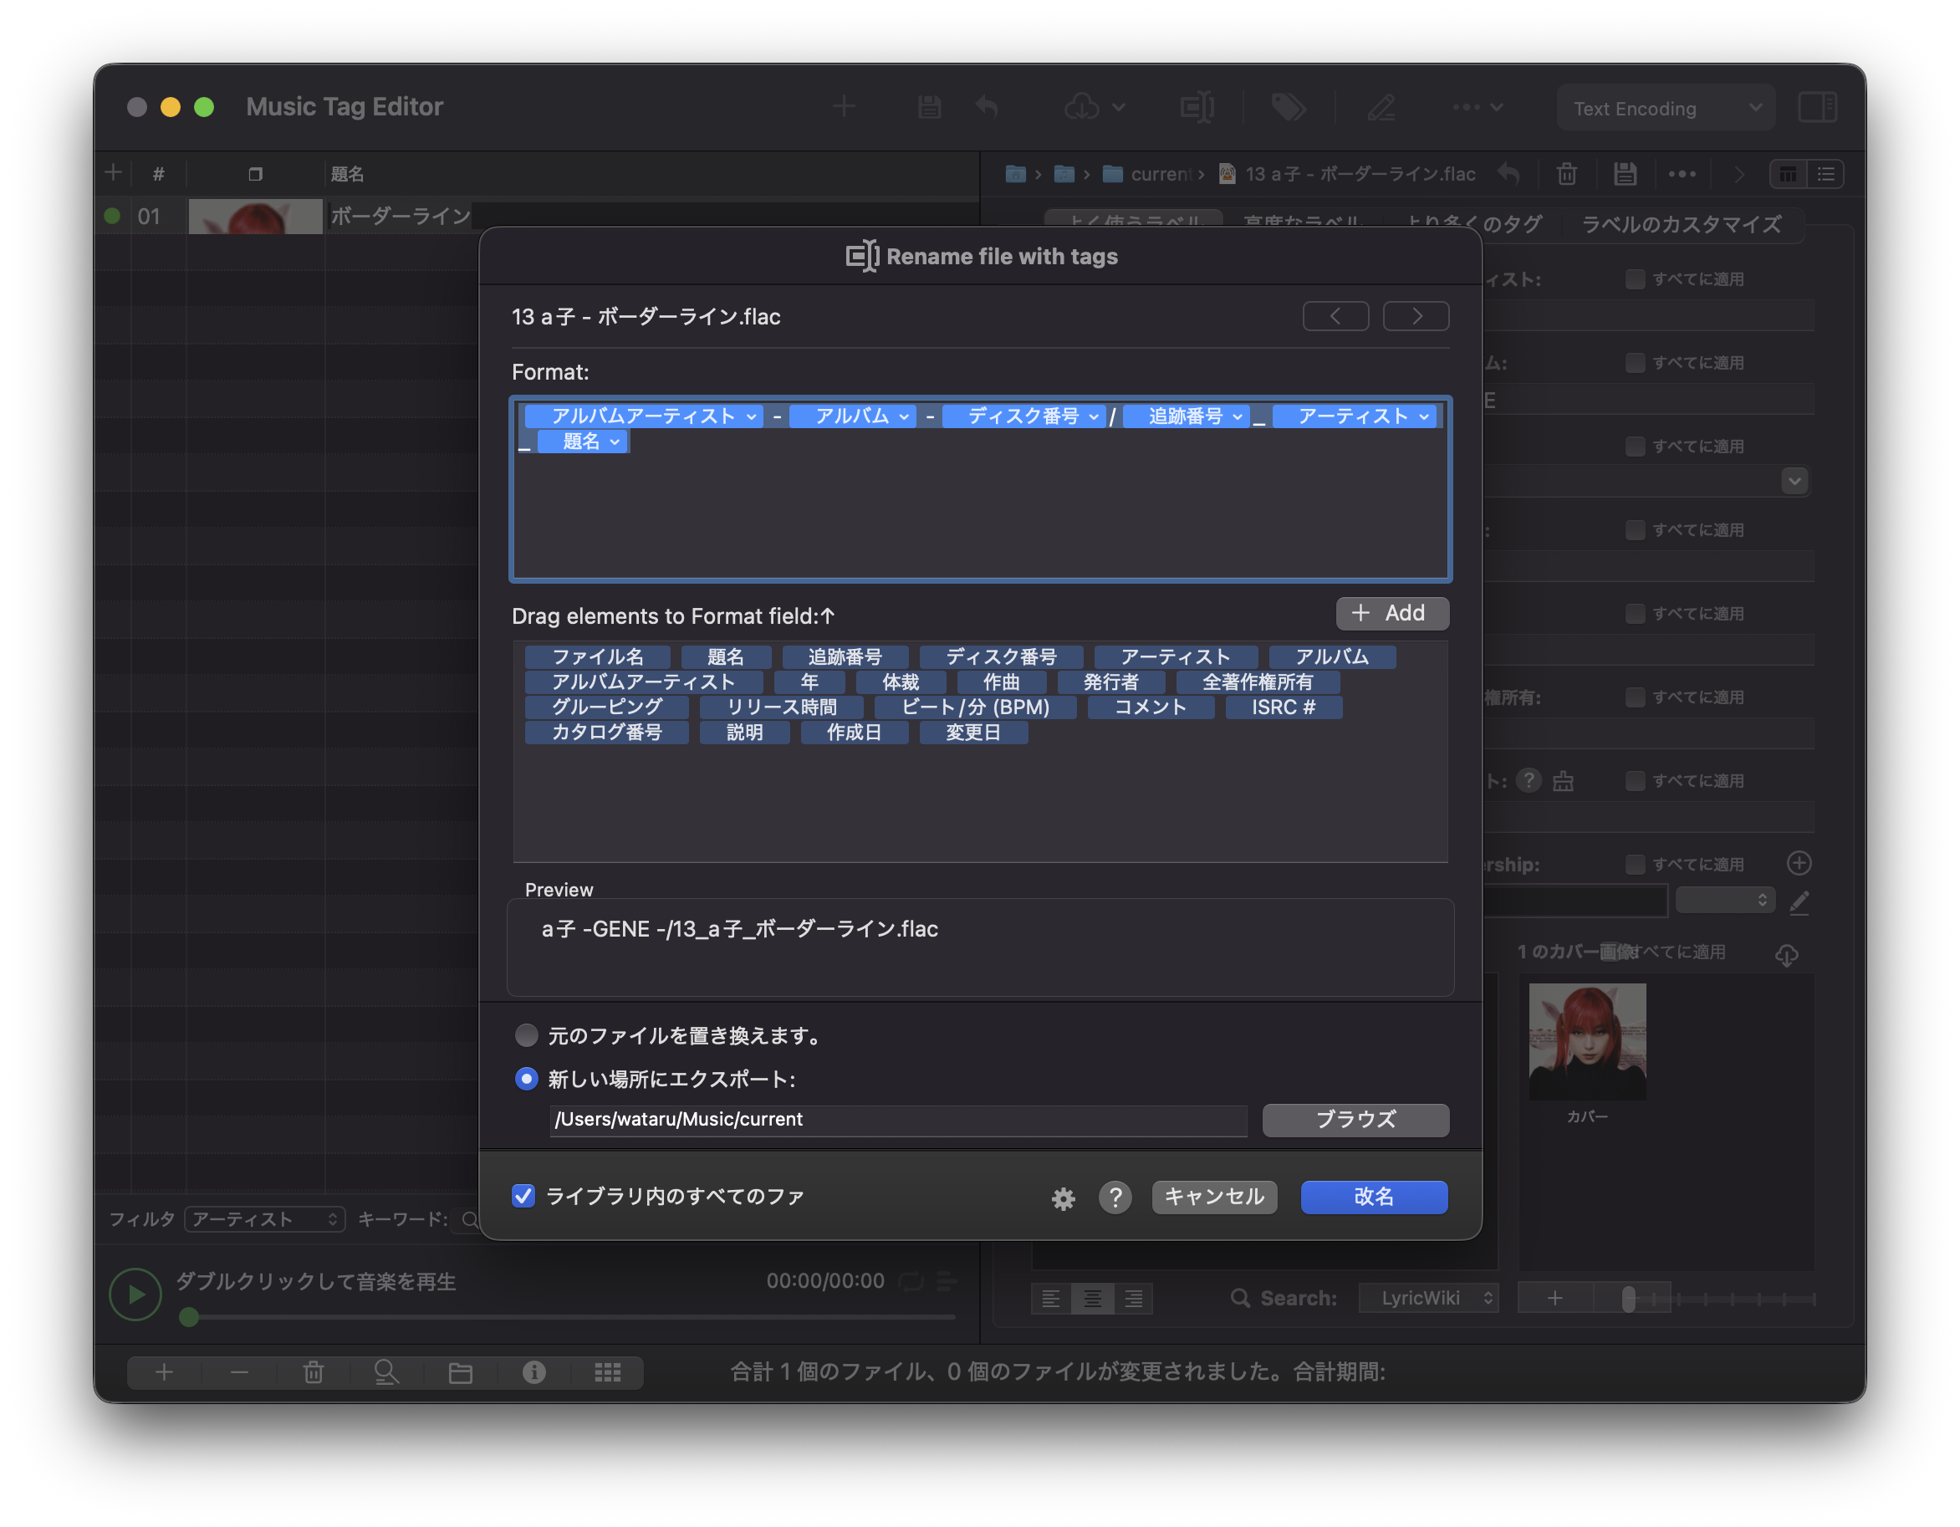Click the export path input field
The height and width of the screenshot is (1527, 1960).
[897, 1120]
